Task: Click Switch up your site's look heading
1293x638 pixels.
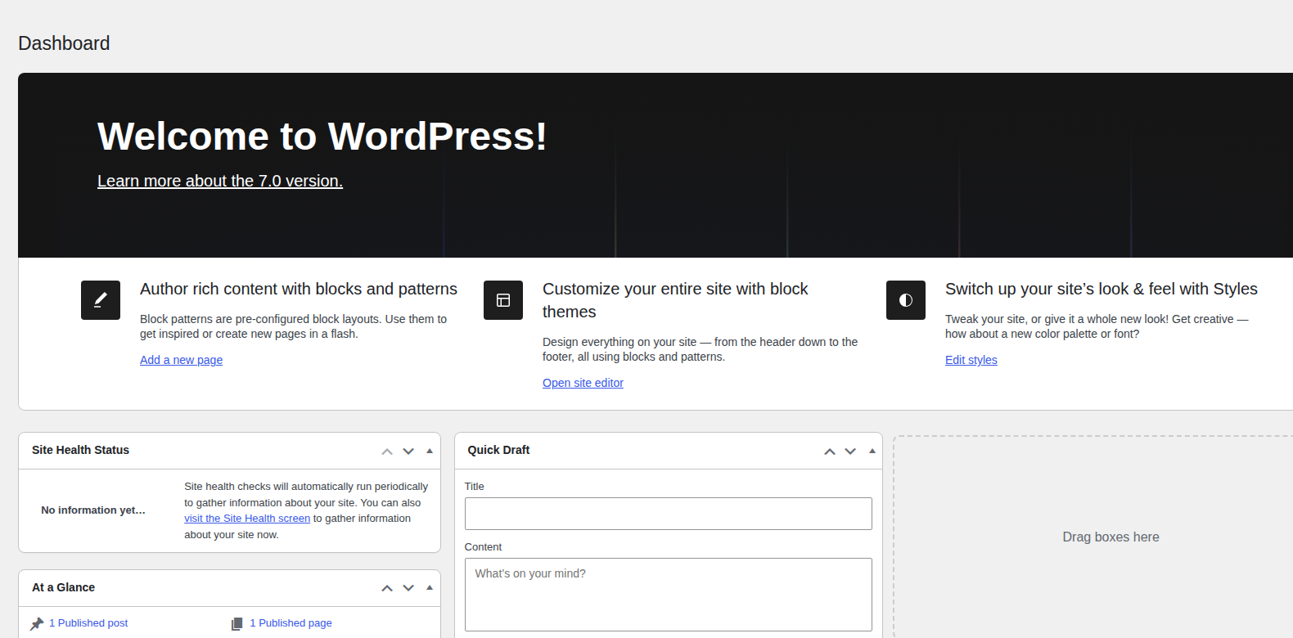Action: [x=1102, y=289]
